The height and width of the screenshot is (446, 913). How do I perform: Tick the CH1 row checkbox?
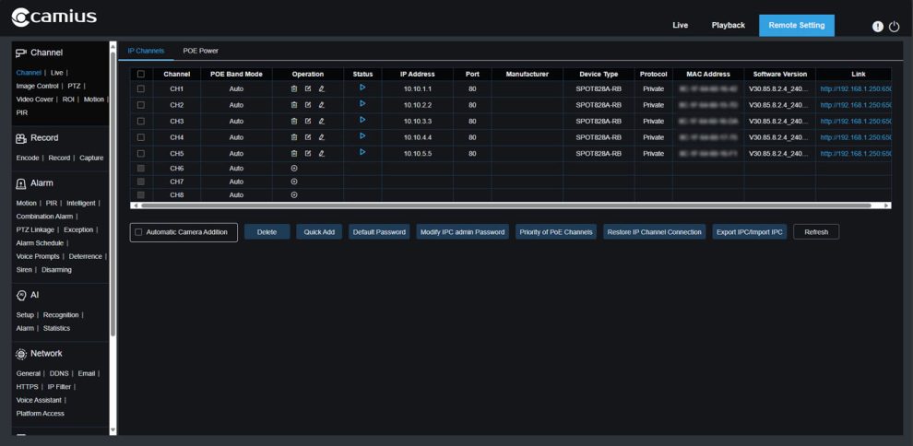[x=140, y=88]
